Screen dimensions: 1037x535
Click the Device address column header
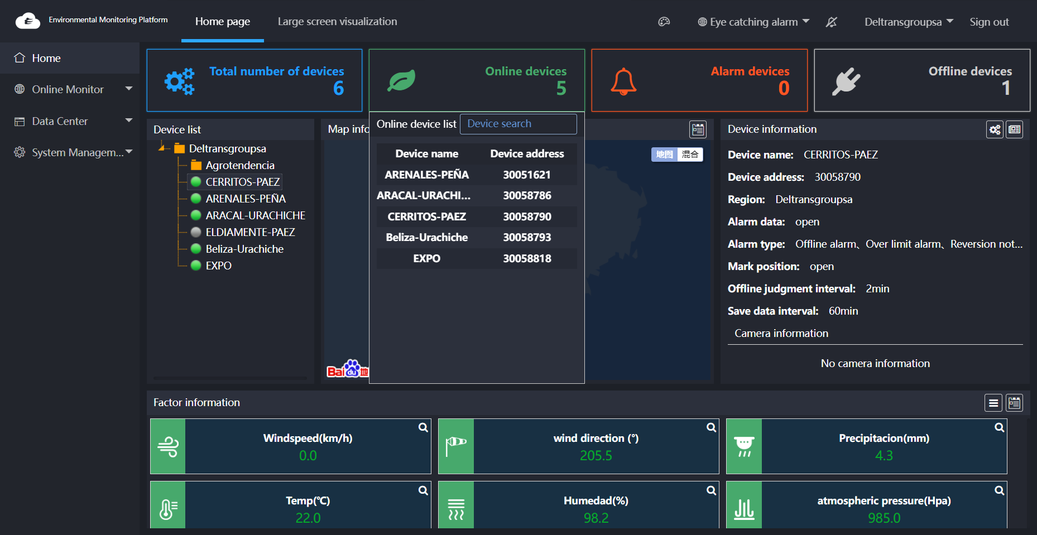[x=527, y=153]
